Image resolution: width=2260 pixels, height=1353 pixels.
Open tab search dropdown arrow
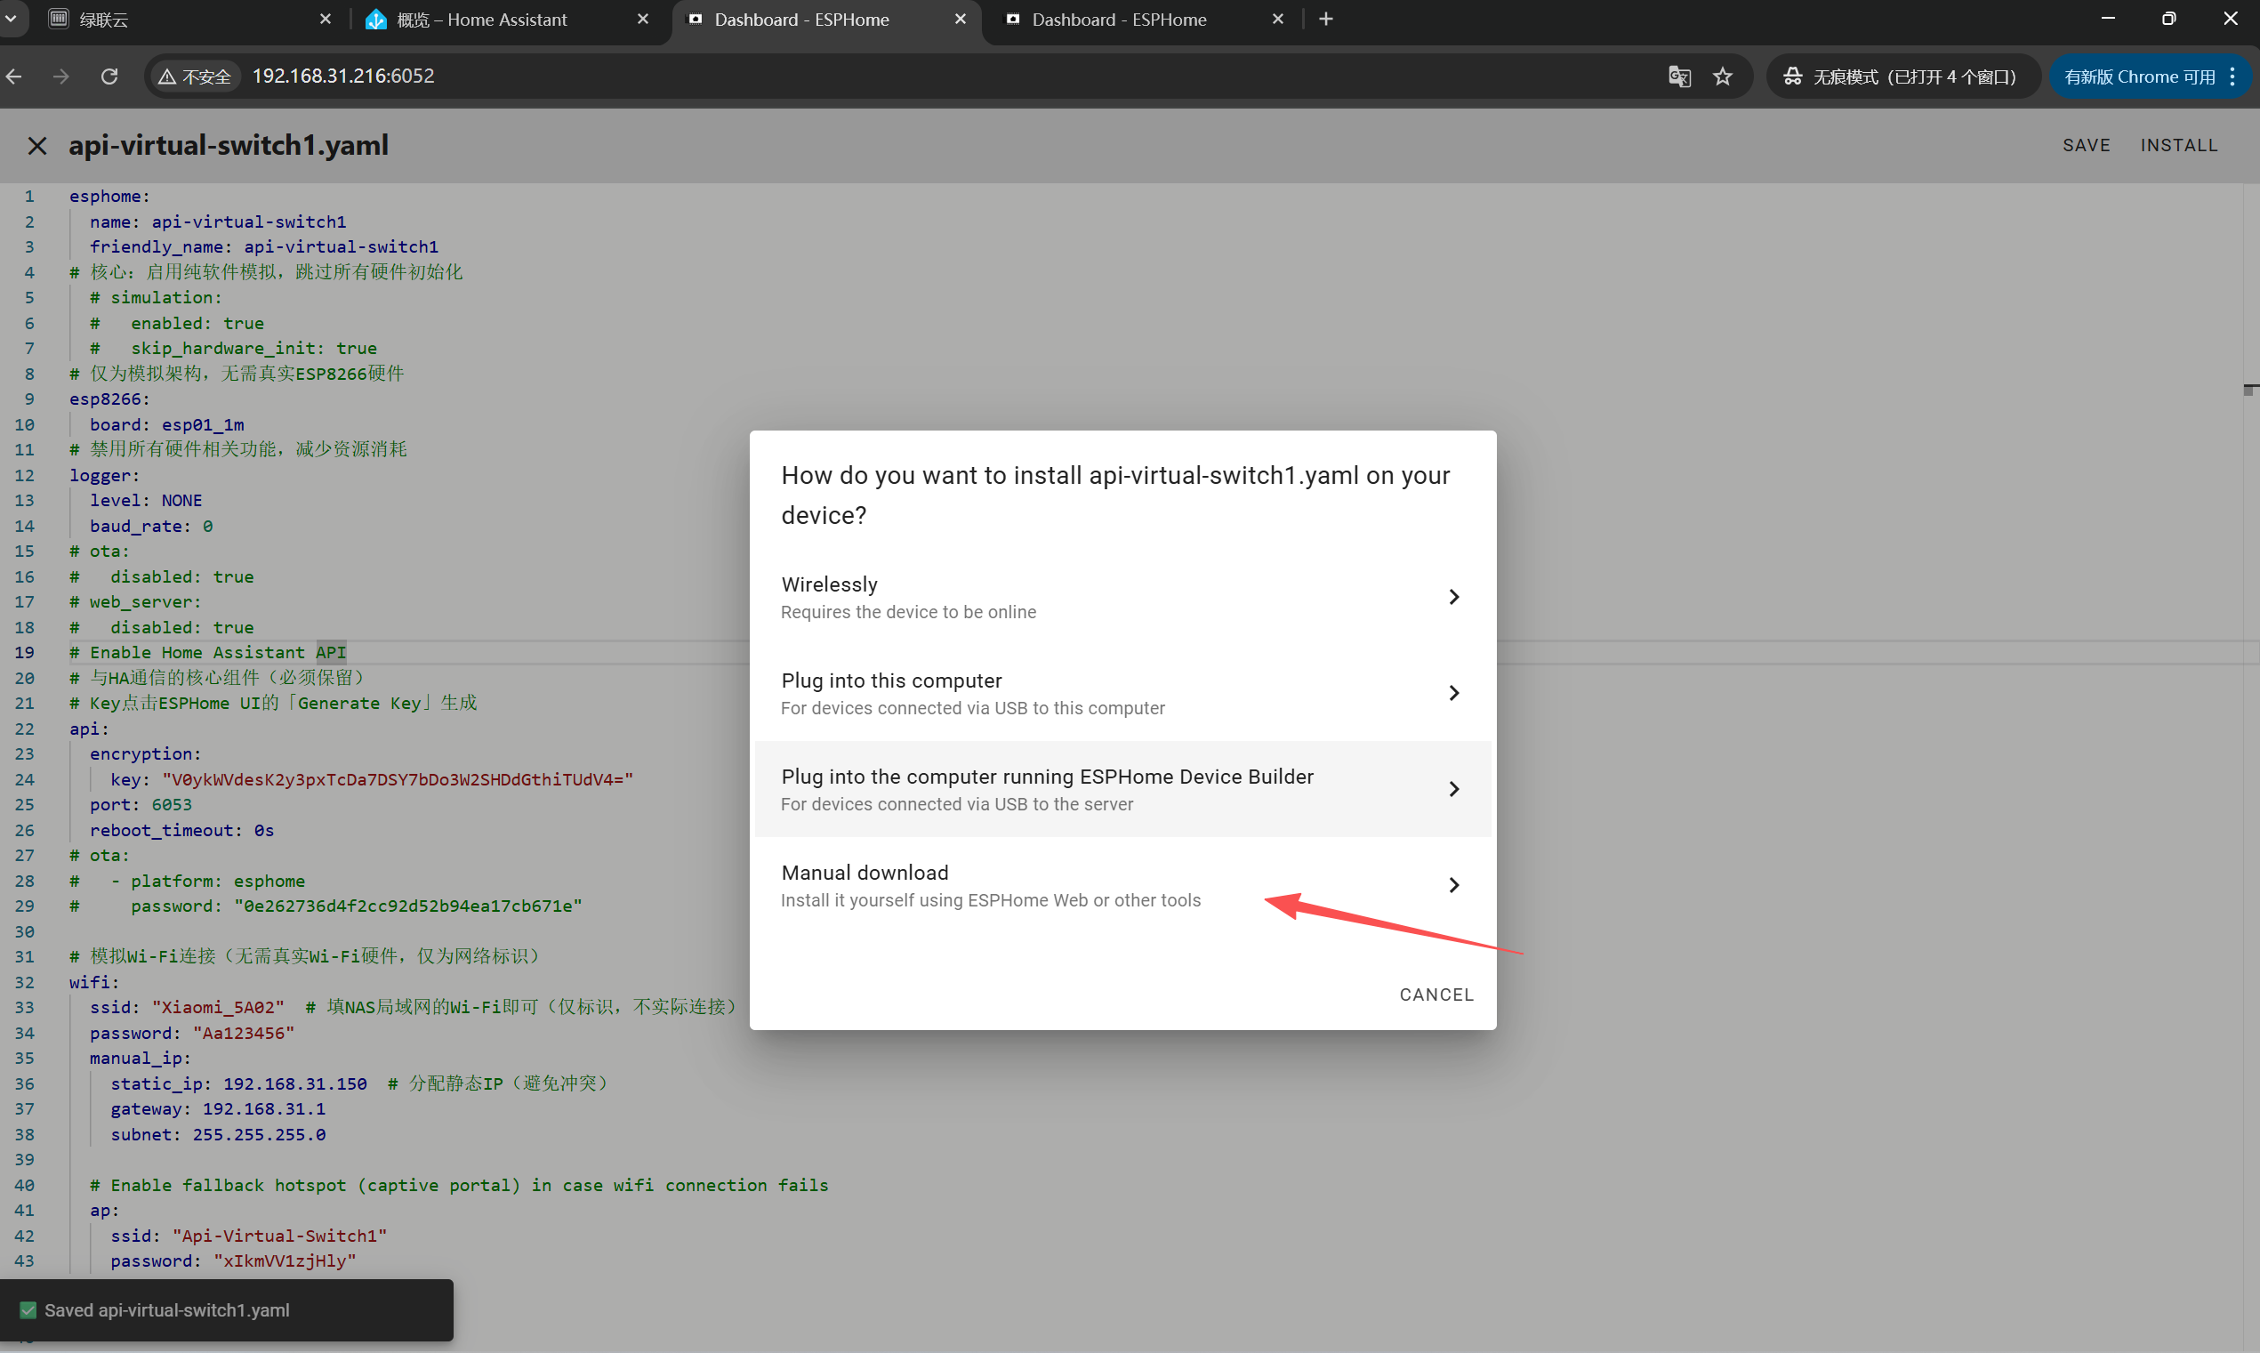[x=11, y=18]
